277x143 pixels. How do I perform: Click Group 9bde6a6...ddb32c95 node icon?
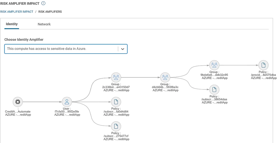click(x=214, y=65)
